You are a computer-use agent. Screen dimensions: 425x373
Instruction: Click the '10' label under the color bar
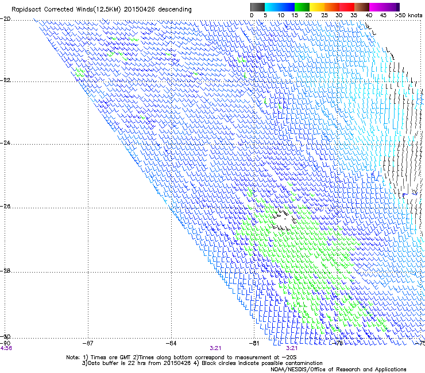pyautogui.click(x=281, y=15)
